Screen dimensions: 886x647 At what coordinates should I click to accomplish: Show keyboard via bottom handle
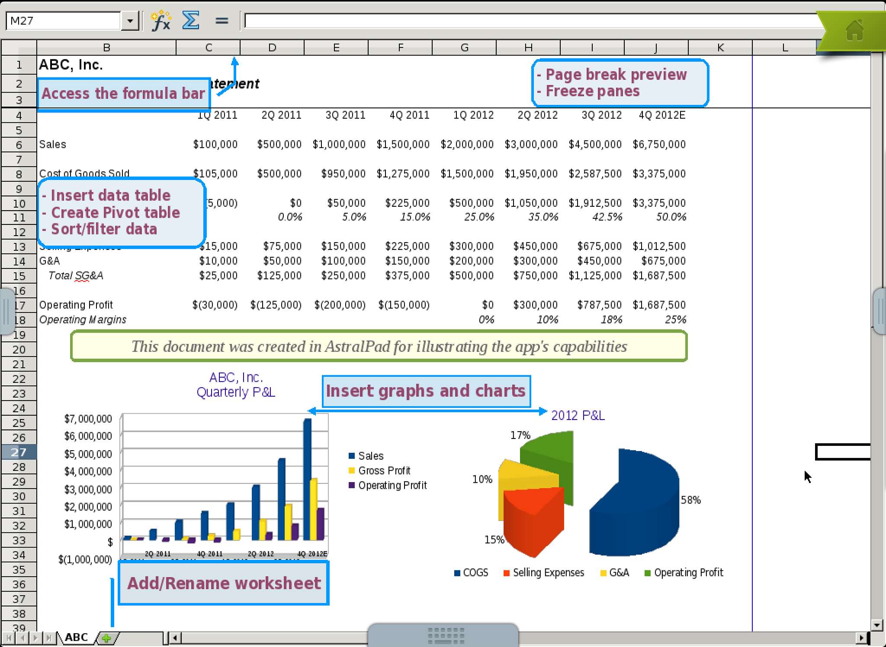[446, 636]
